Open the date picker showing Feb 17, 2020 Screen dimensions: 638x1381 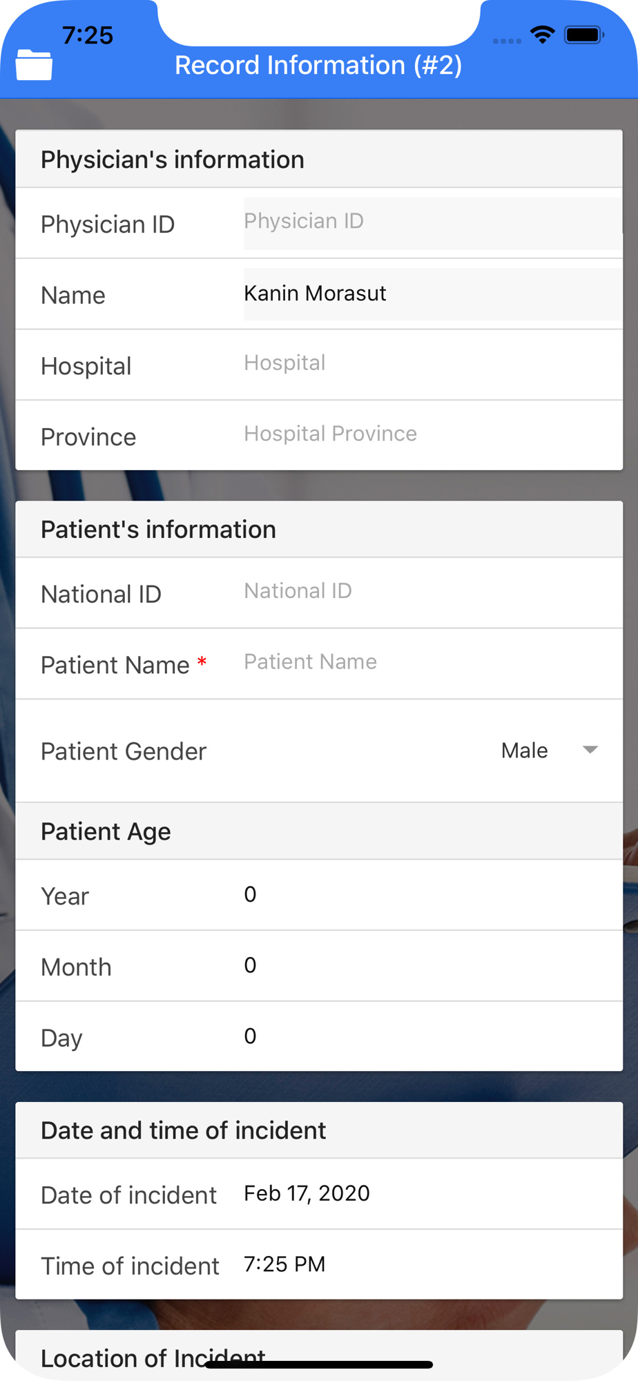[x=307, y=1194]
